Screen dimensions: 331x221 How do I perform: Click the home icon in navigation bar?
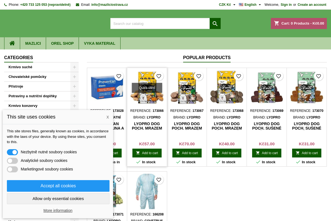pyautogui.click(x=12, y=43)
